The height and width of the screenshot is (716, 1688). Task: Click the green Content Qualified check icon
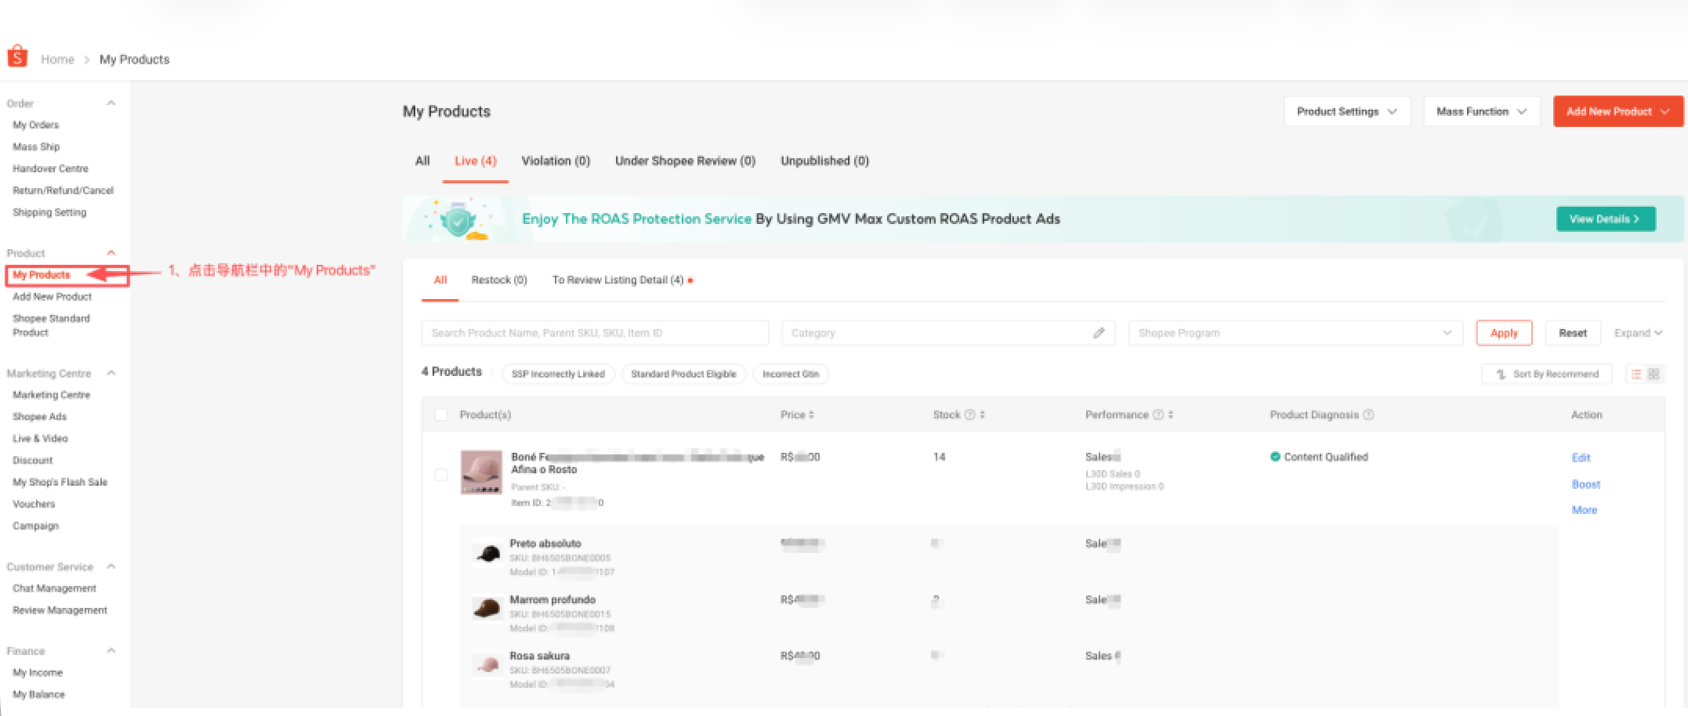(x=1275, y=457)
